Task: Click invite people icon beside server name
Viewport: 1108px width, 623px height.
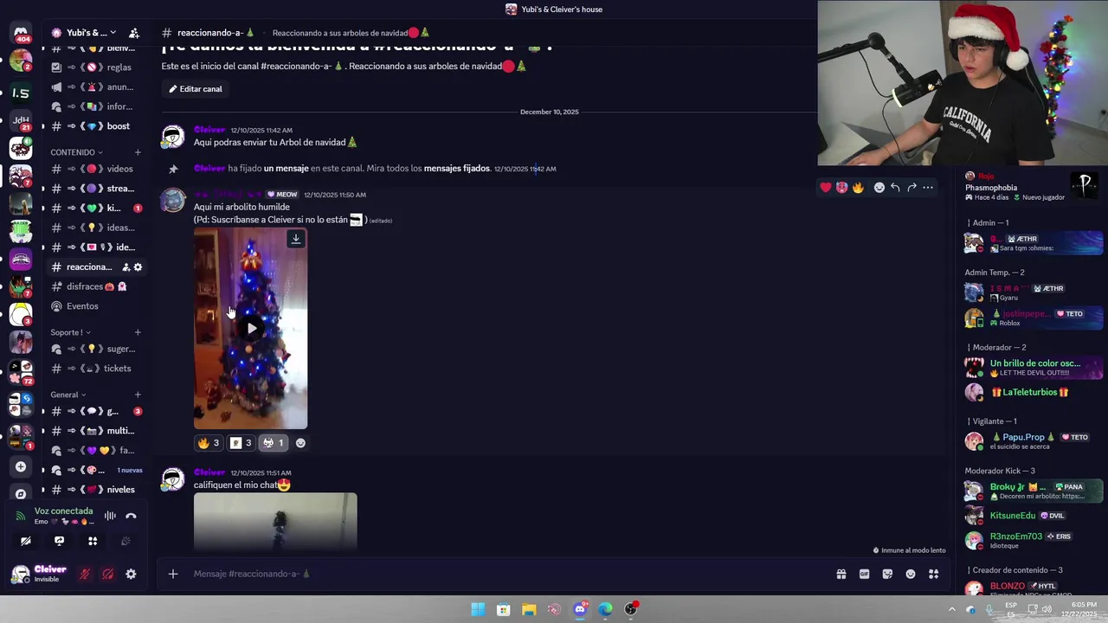Action: coord(134,33)
